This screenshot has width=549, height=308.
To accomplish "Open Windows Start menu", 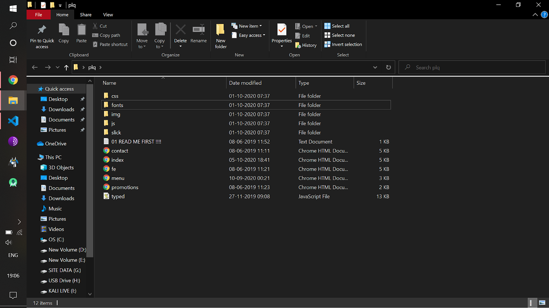I will coord(13,9).
